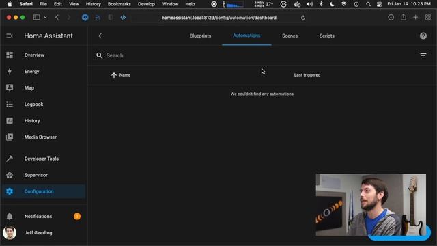Open the Overview dashboard
The image size is (437, 246).
(44, 55)
